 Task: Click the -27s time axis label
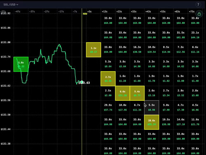(47, 12)
